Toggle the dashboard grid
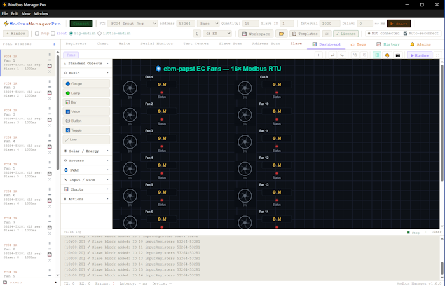445x286 pixels. [x=377, y=55]
